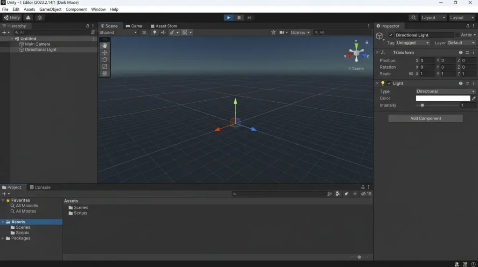Select the Scale tool in scene toolbar
This screenshot has height=267, width=478.
105,66
